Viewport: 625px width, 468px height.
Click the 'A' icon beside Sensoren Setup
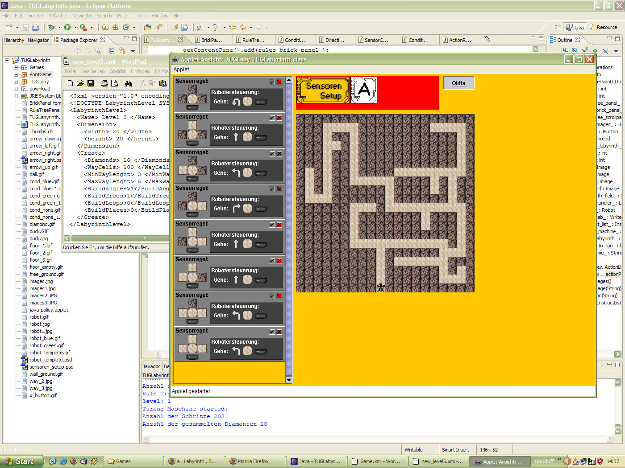click(364, 90)
